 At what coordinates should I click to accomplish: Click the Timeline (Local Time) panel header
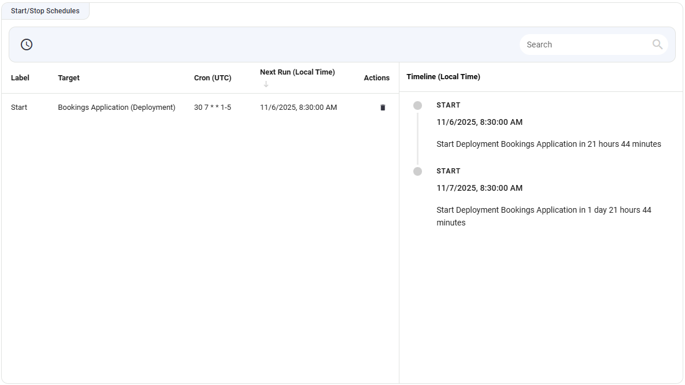coord(443,77)
